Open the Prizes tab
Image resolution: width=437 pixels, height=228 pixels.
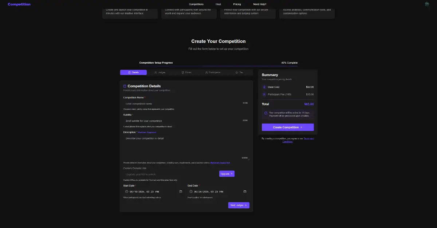(186, 72)
